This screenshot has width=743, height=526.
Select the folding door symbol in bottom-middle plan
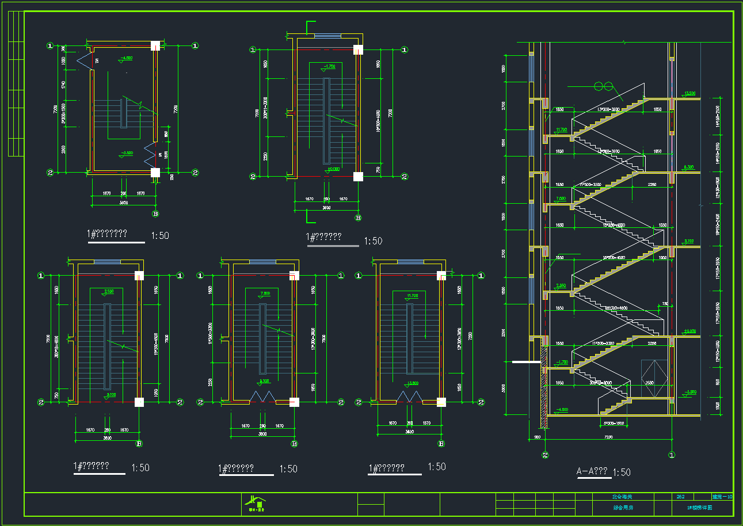(262, 397)
